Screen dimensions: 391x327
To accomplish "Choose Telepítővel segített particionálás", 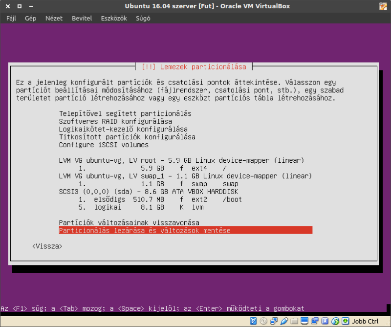I will coord(125,113).
